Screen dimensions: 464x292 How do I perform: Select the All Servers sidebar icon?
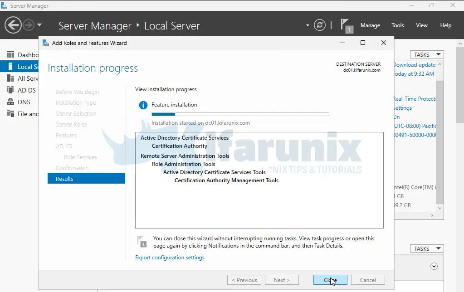click(x=10, y=78)
